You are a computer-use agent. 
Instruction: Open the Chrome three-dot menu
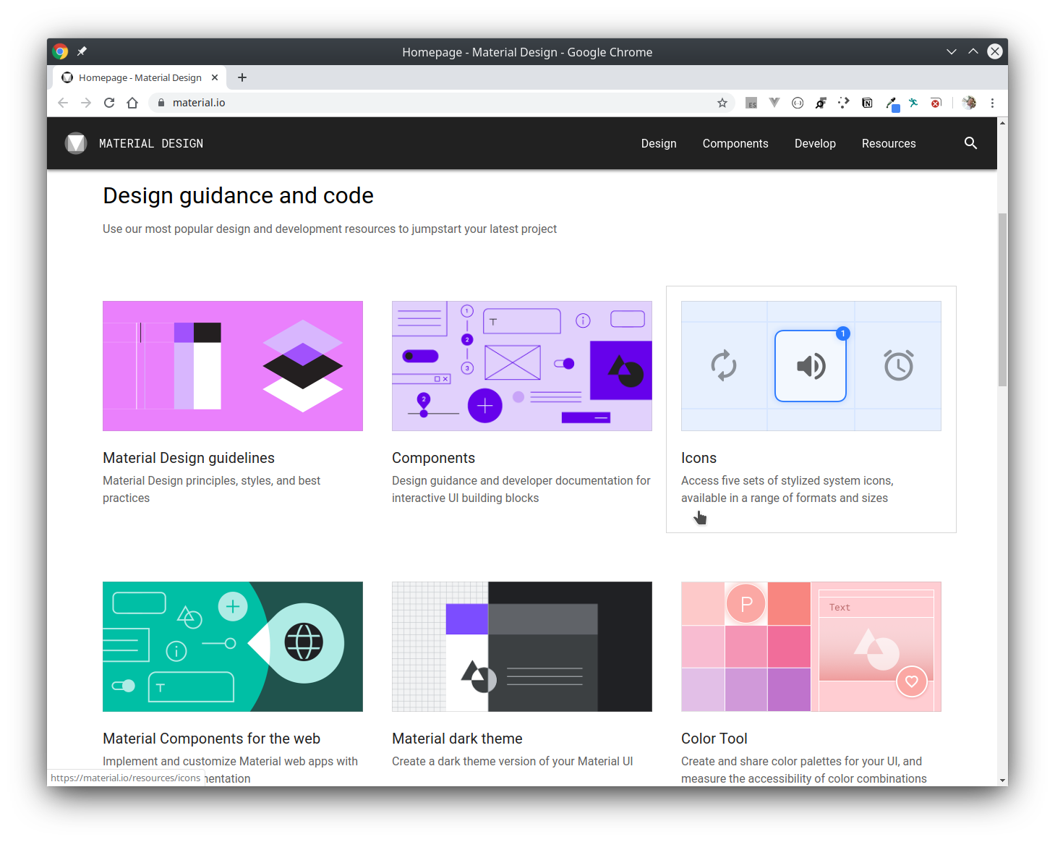(992, 103)
